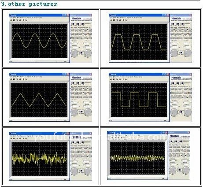
Task: Click the left rotary knob beside the sine wave
Action: coord(74,53)
